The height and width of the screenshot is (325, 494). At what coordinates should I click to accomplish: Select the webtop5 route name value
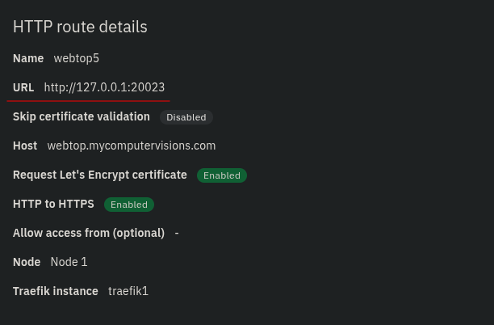[x=77, y=58]
